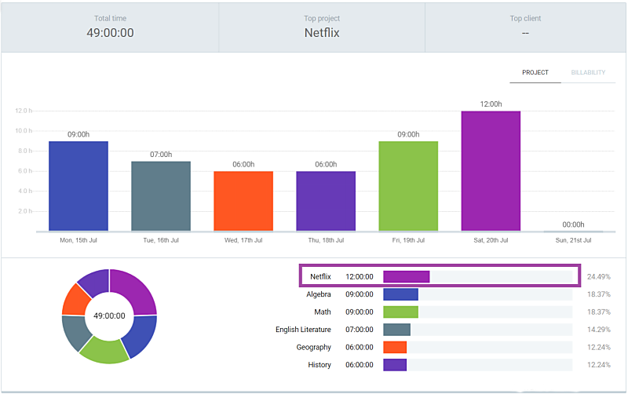Viewport: 628px width, 394px height.
Task: Click the Netflix purple progress bar
Action: [407, 277]
